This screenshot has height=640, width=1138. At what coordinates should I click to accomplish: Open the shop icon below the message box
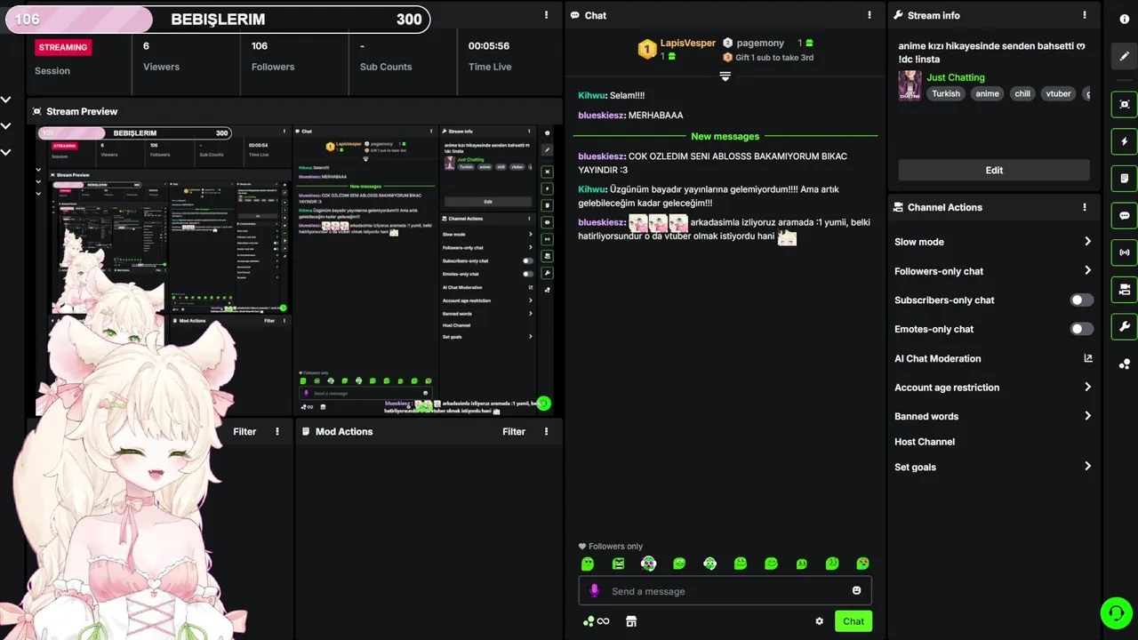click(631, 621)
